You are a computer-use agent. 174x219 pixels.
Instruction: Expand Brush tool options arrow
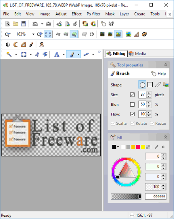coord(78,54)
